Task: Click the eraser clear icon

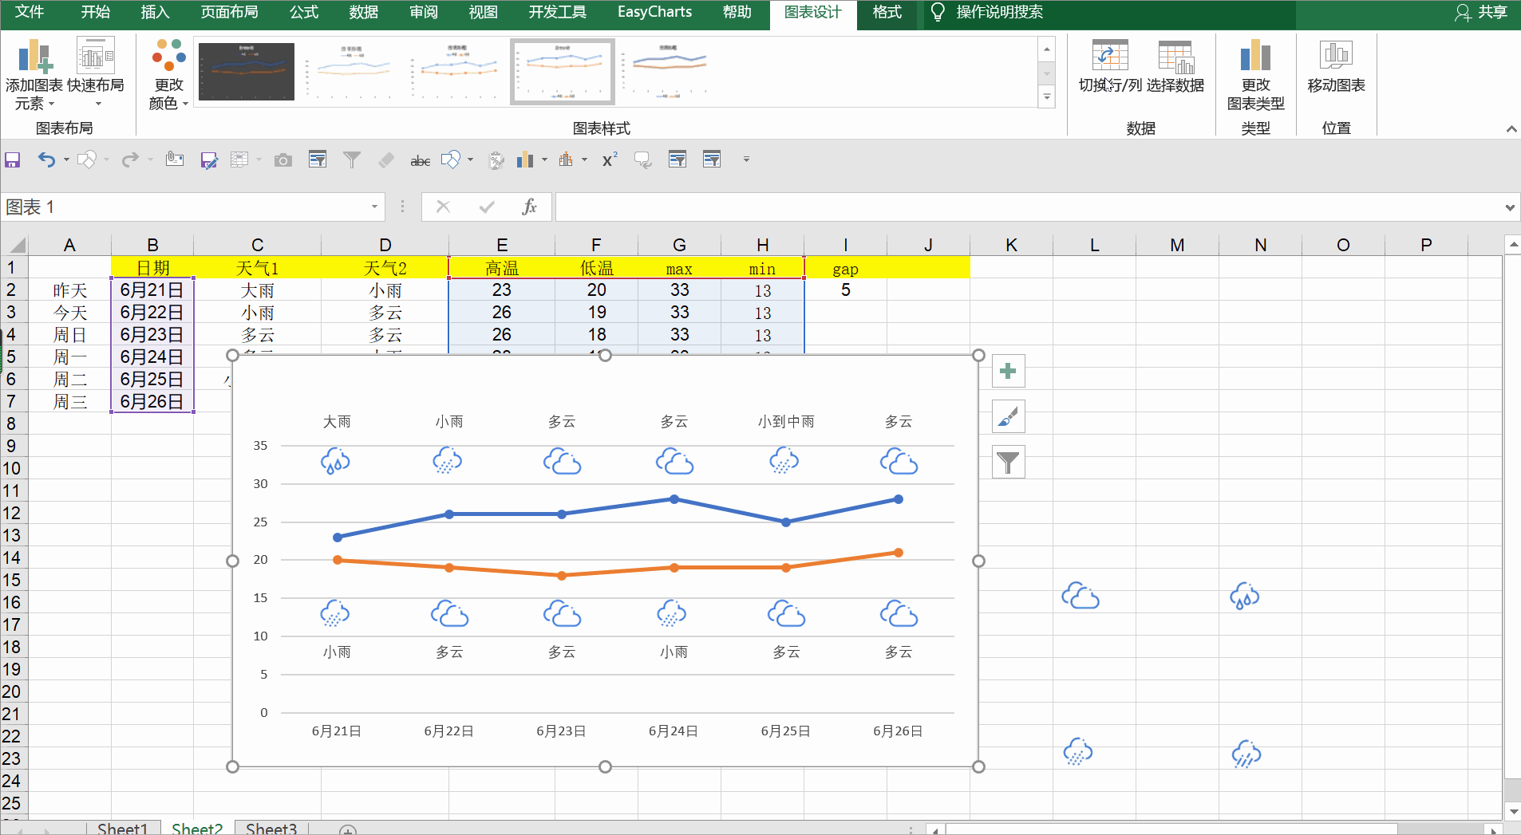Action: (386, 160)
